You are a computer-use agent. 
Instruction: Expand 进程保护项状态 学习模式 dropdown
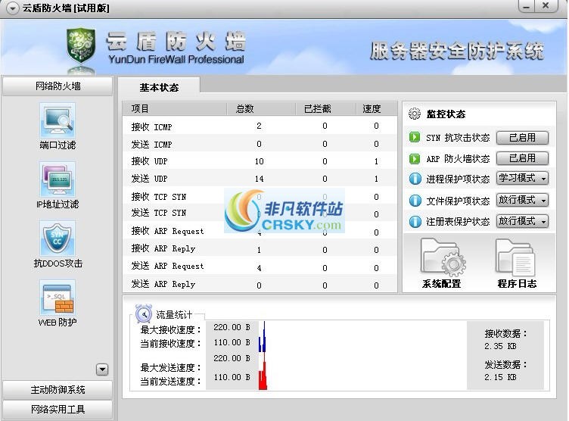(522, 179)
